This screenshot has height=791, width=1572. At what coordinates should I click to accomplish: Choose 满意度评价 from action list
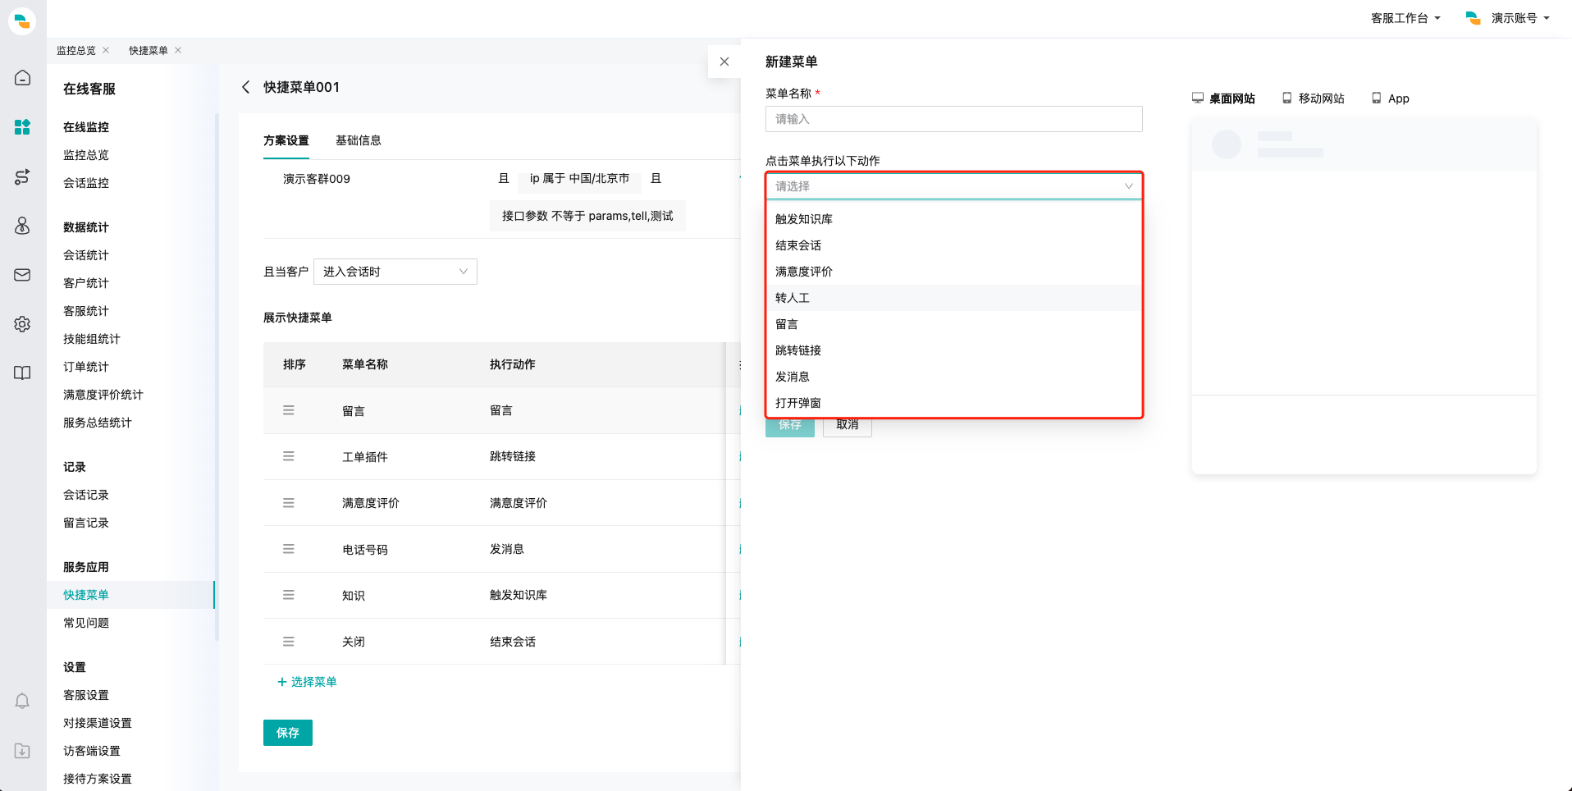coord(953,272)
